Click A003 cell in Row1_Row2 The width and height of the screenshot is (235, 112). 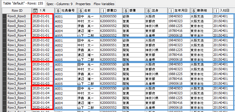(x=66, y=50)
